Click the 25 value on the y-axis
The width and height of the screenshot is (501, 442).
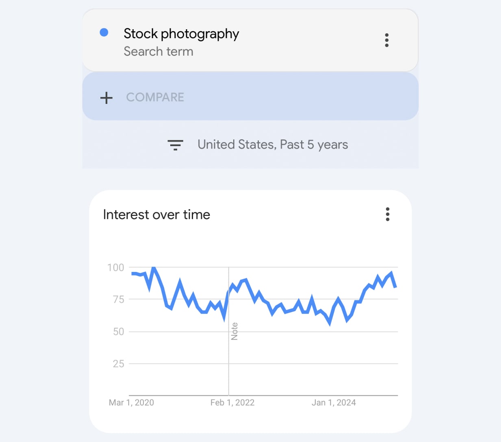click(x=118, y=364)
